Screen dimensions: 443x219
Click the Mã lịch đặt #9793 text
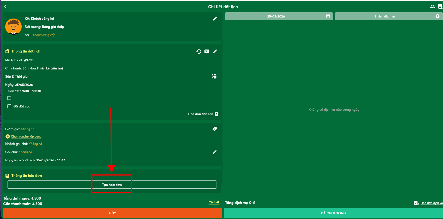click(19, 60)
